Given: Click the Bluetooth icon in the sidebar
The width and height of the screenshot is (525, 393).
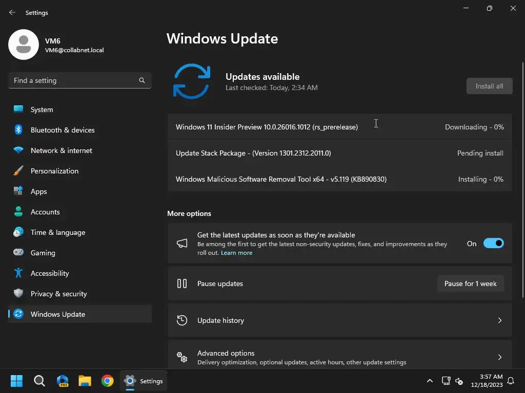Looking at the screenshot, I should [x=18, y=129].
